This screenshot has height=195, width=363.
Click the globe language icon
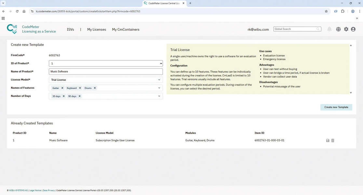(338, 29)
